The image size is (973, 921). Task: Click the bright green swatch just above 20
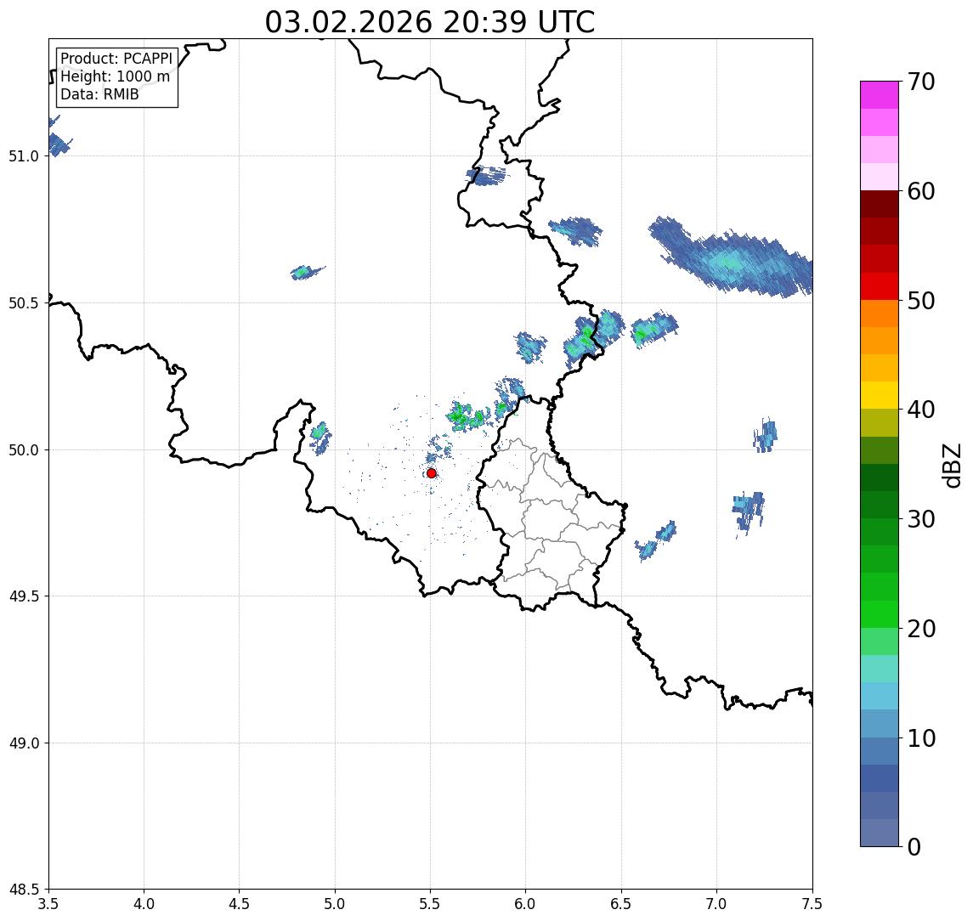coord(880,613)
